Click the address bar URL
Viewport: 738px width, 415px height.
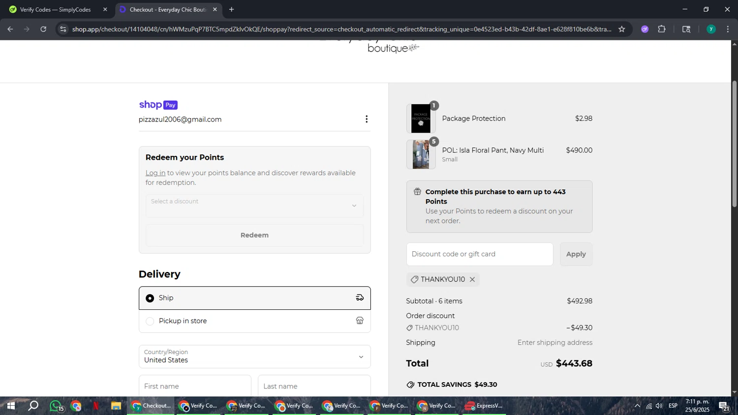pyautogui.click(x=341, y=29)
